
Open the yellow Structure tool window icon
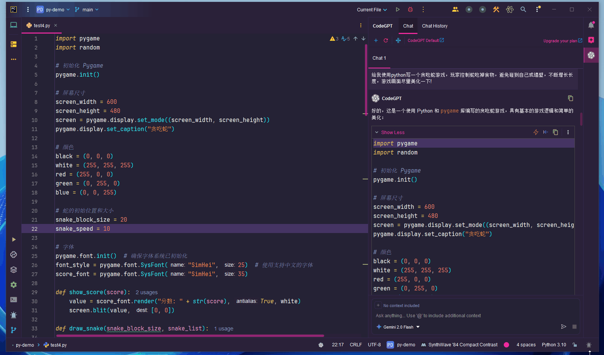(x=14, y=44)
